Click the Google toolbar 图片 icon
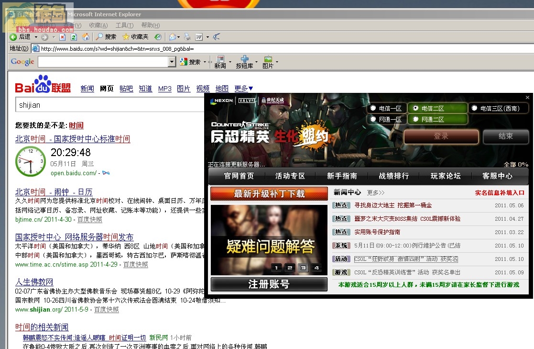534x349 pixels. 268,62
